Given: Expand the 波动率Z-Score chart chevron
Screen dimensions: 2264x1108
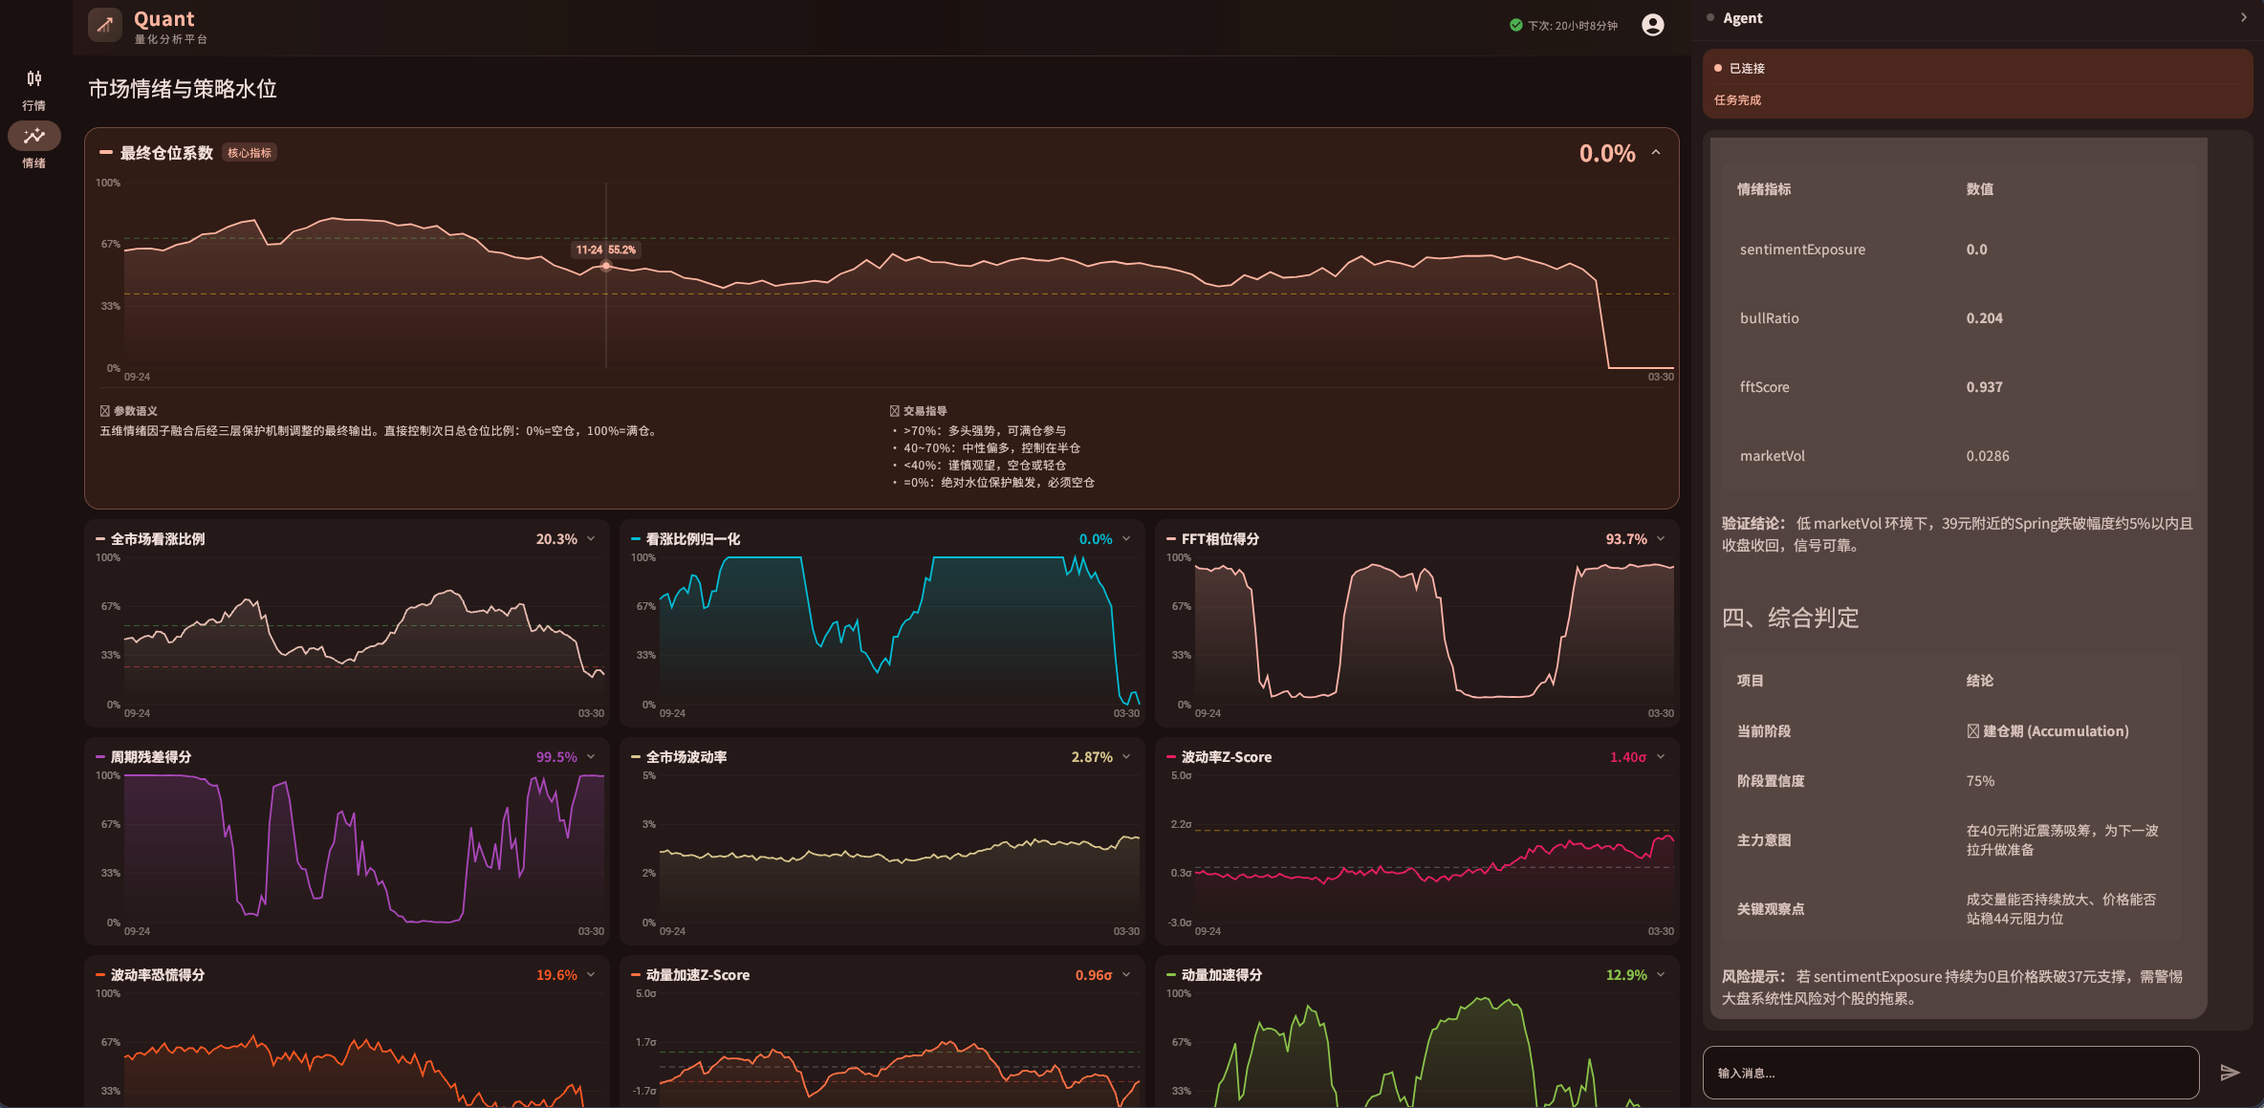Looking at the screenshot, I should (x=1661, y=757).
